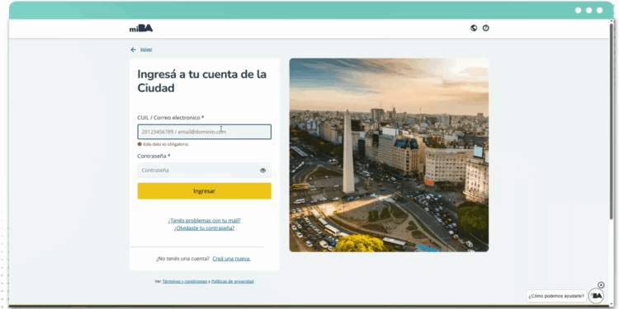Click the page vertical scrollbar
Screen dimensions: 619x309
(x=612, y=122)
